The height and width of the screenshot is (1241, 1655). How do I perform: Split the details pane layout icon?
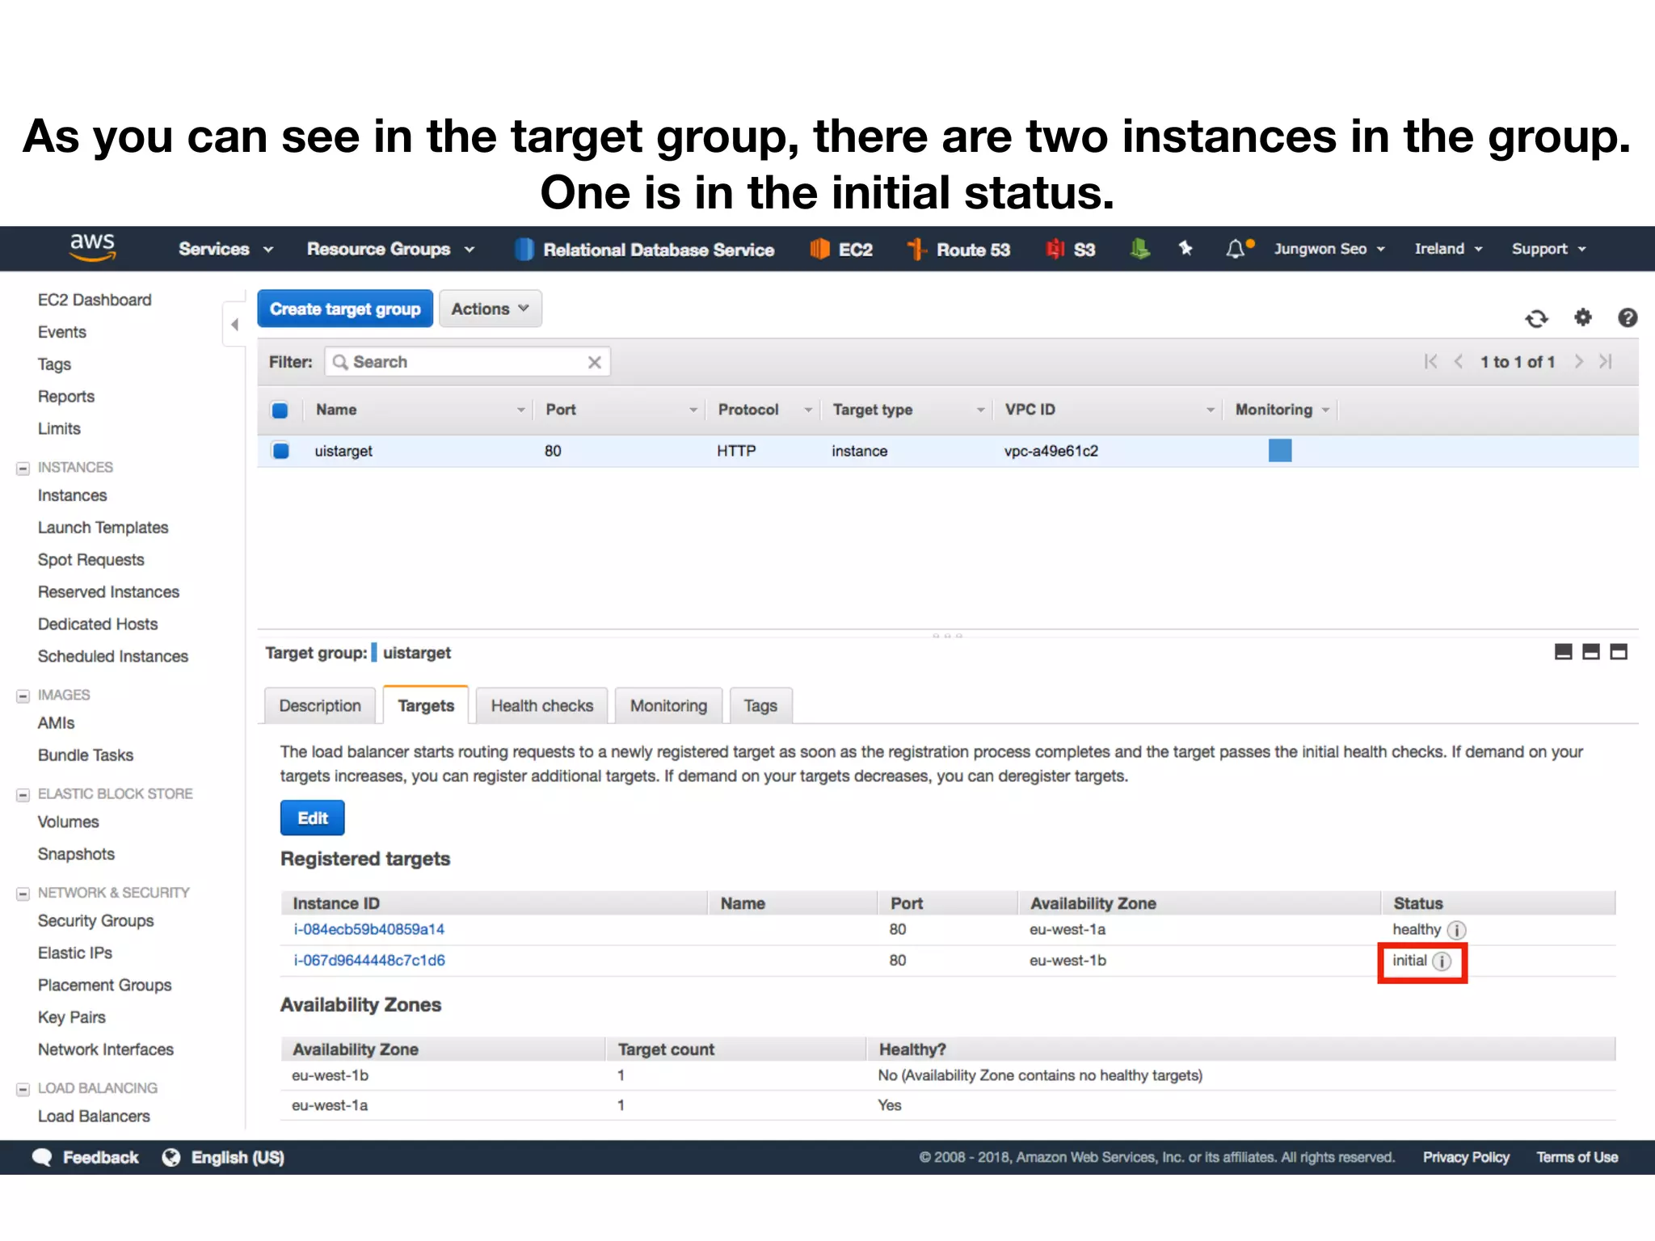(1590, 652)
